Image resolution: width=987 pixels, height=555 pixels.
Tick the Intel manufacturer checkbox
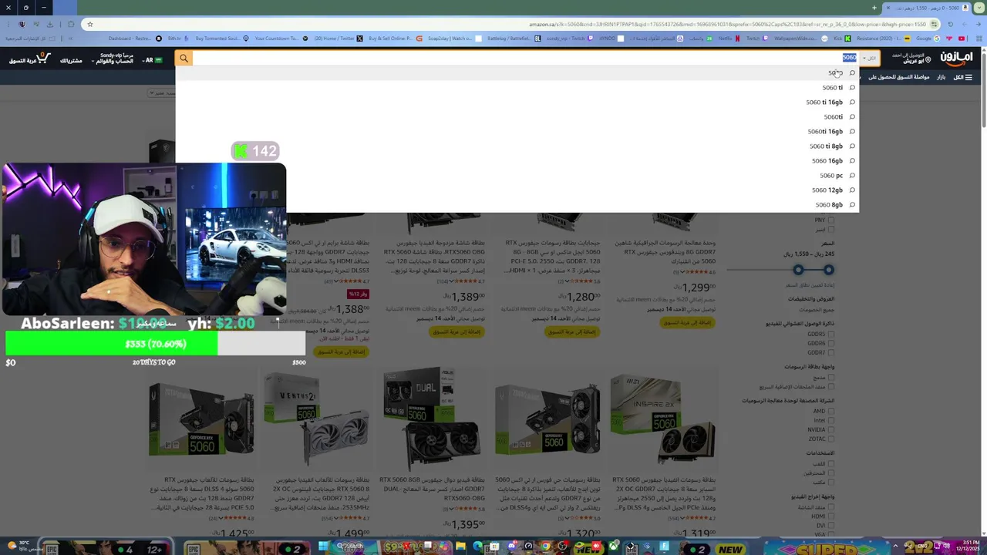coord(830,421)
